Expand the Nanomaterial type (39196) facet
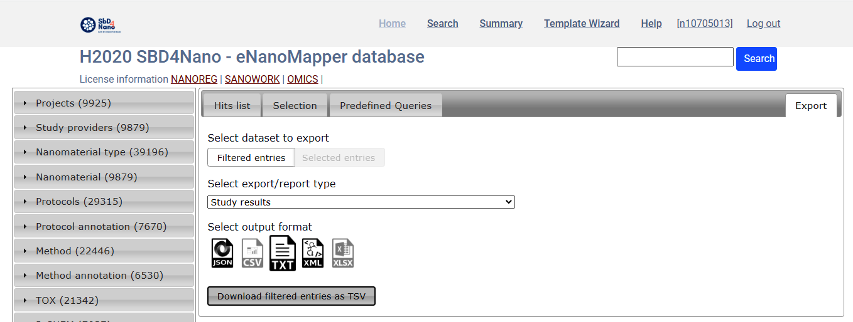 coord(104,152)
